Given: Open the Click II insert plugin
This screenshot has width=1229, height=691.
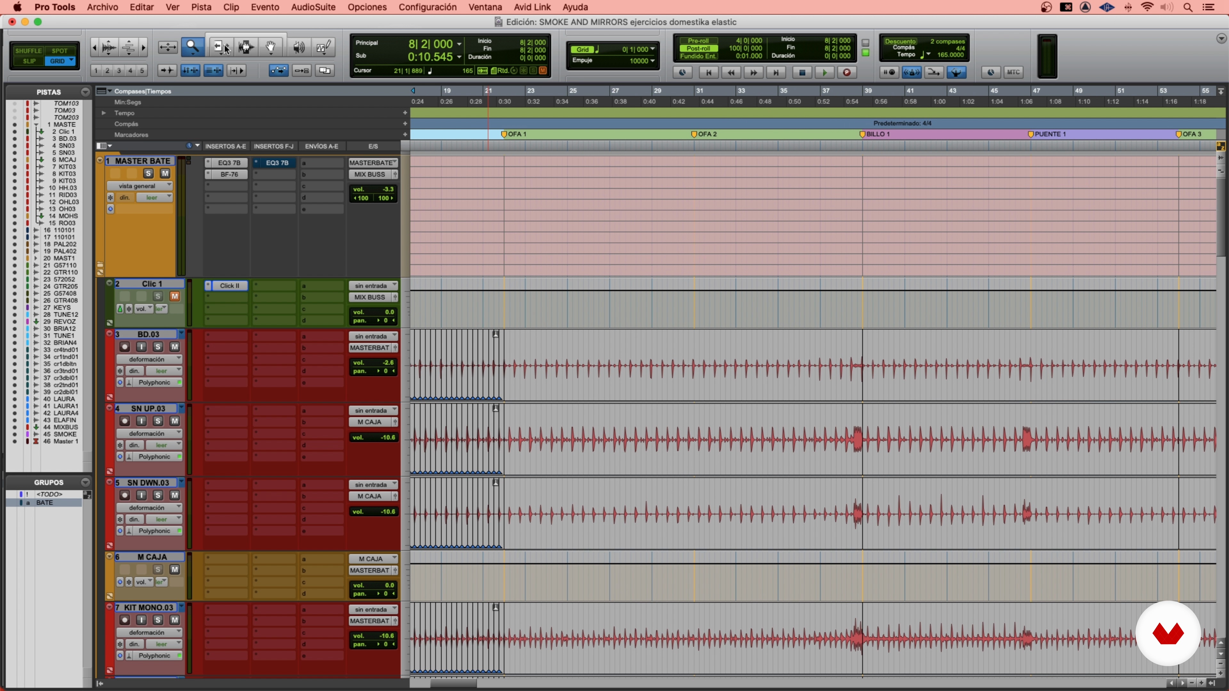Looking at the screenshot, I should pyautogui.click(x=229, y=286).
